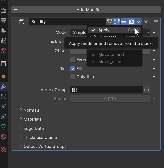The image size is (164, 168).
Task: Uncheck the Rim Fill checkbox
Action: [73, 69]
